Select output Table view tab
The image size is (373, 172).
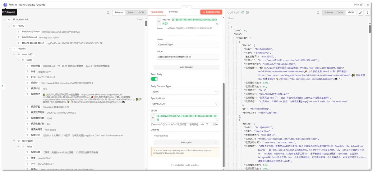pyautogui.click(x=340, y=13)
